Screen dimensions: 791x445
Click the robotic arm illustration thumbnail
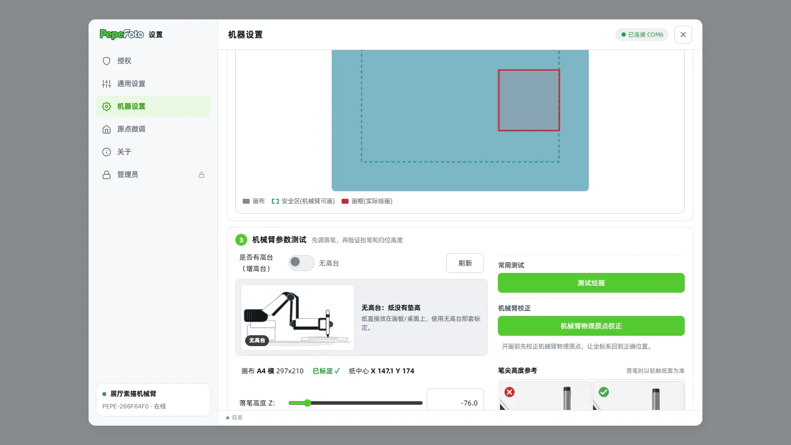[x=298, y=317]
